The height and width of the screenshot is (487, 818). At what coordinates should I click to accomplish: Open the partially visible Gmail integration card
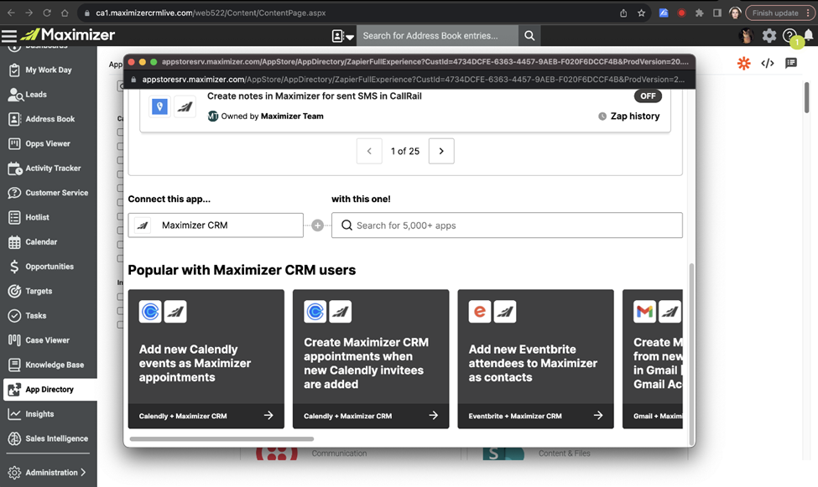click(653, 360)
